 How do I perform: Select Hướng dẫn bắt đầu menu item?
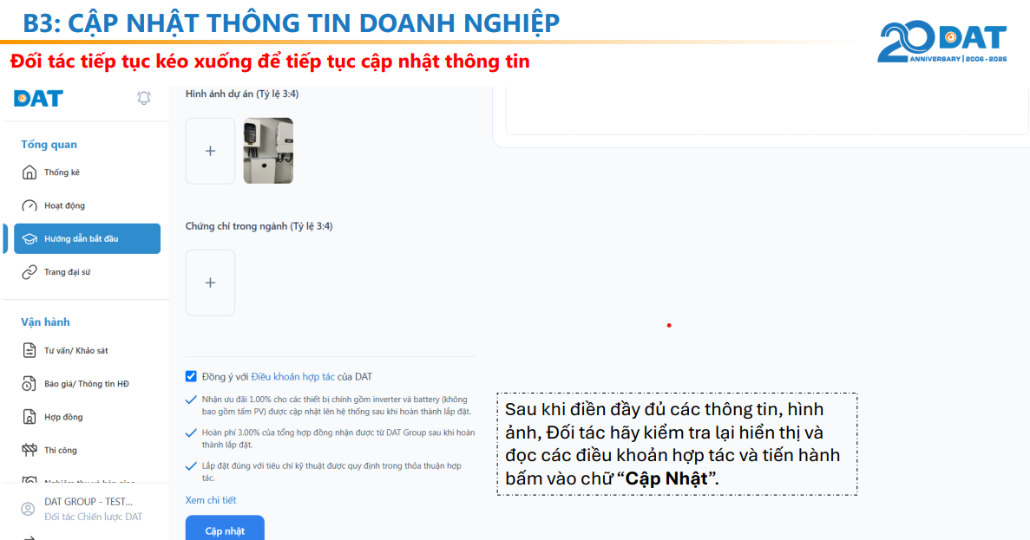(x=87, y=239)
